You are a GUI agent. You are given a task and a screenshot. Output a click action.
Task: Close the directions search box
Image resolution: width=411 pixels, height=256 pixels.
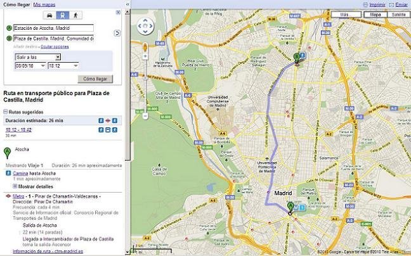[118, 12]
